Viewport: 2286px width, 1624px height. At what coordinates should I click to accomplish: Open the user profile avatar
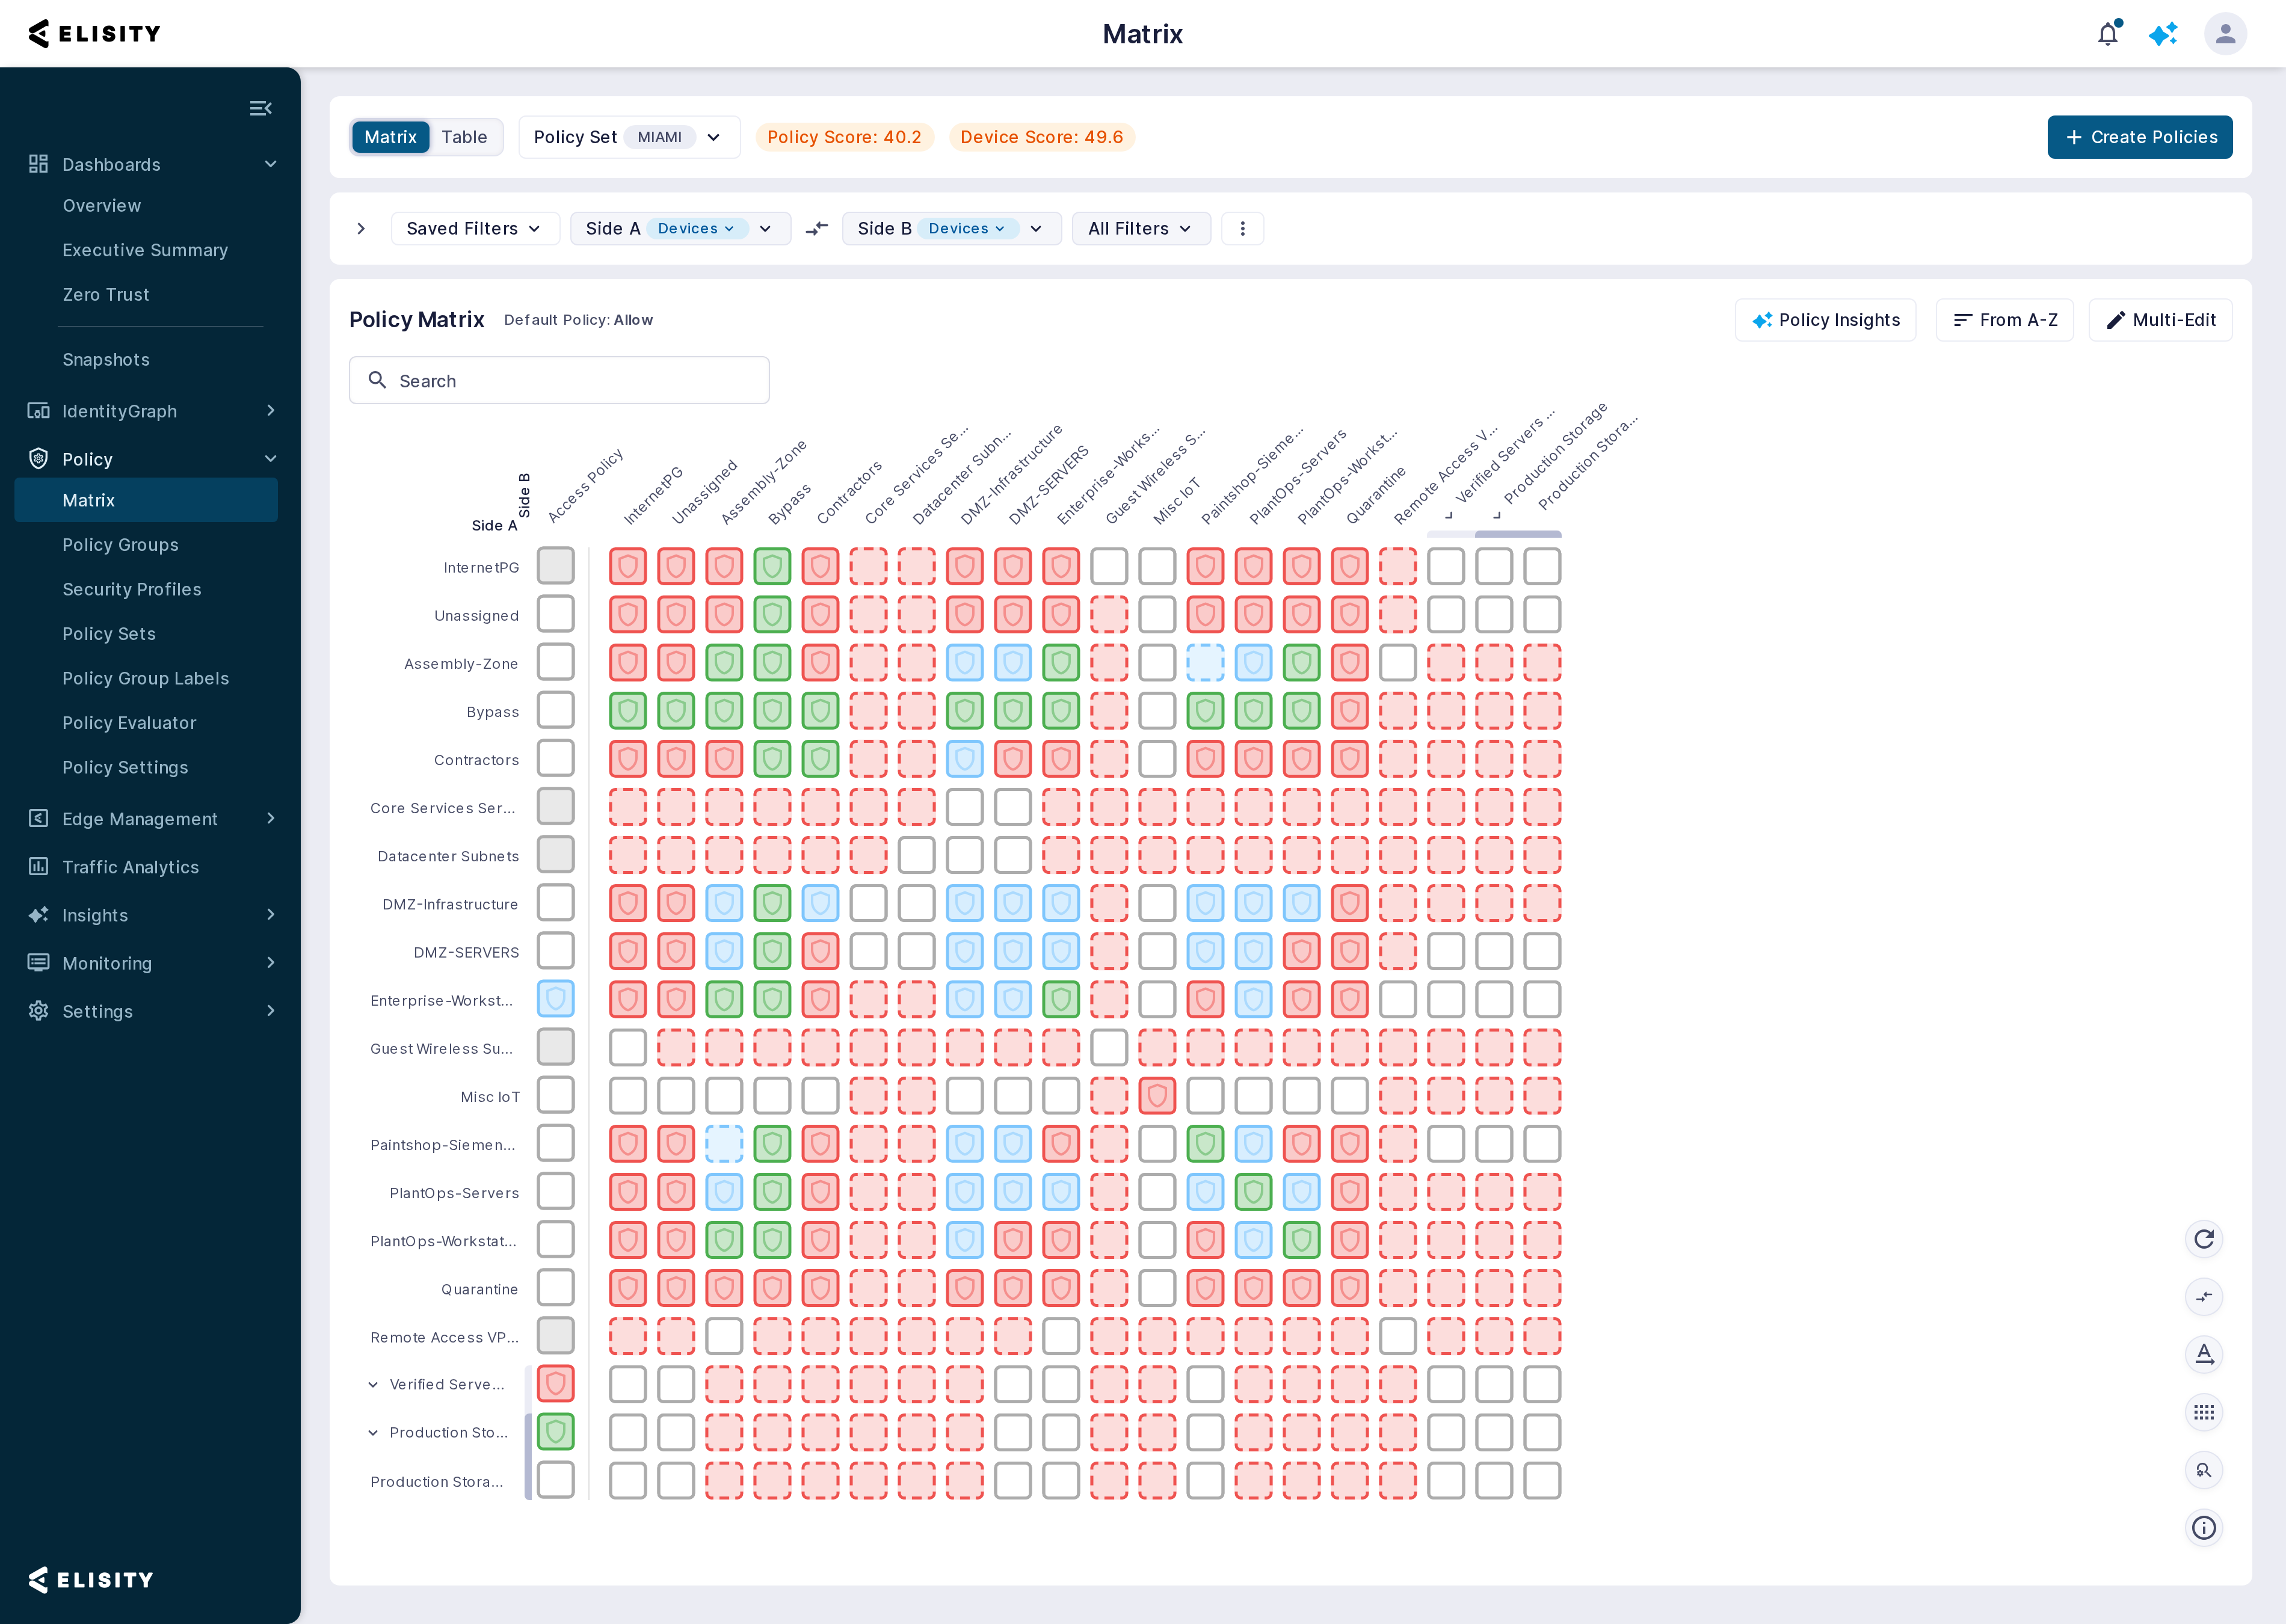click(2225, 34)
